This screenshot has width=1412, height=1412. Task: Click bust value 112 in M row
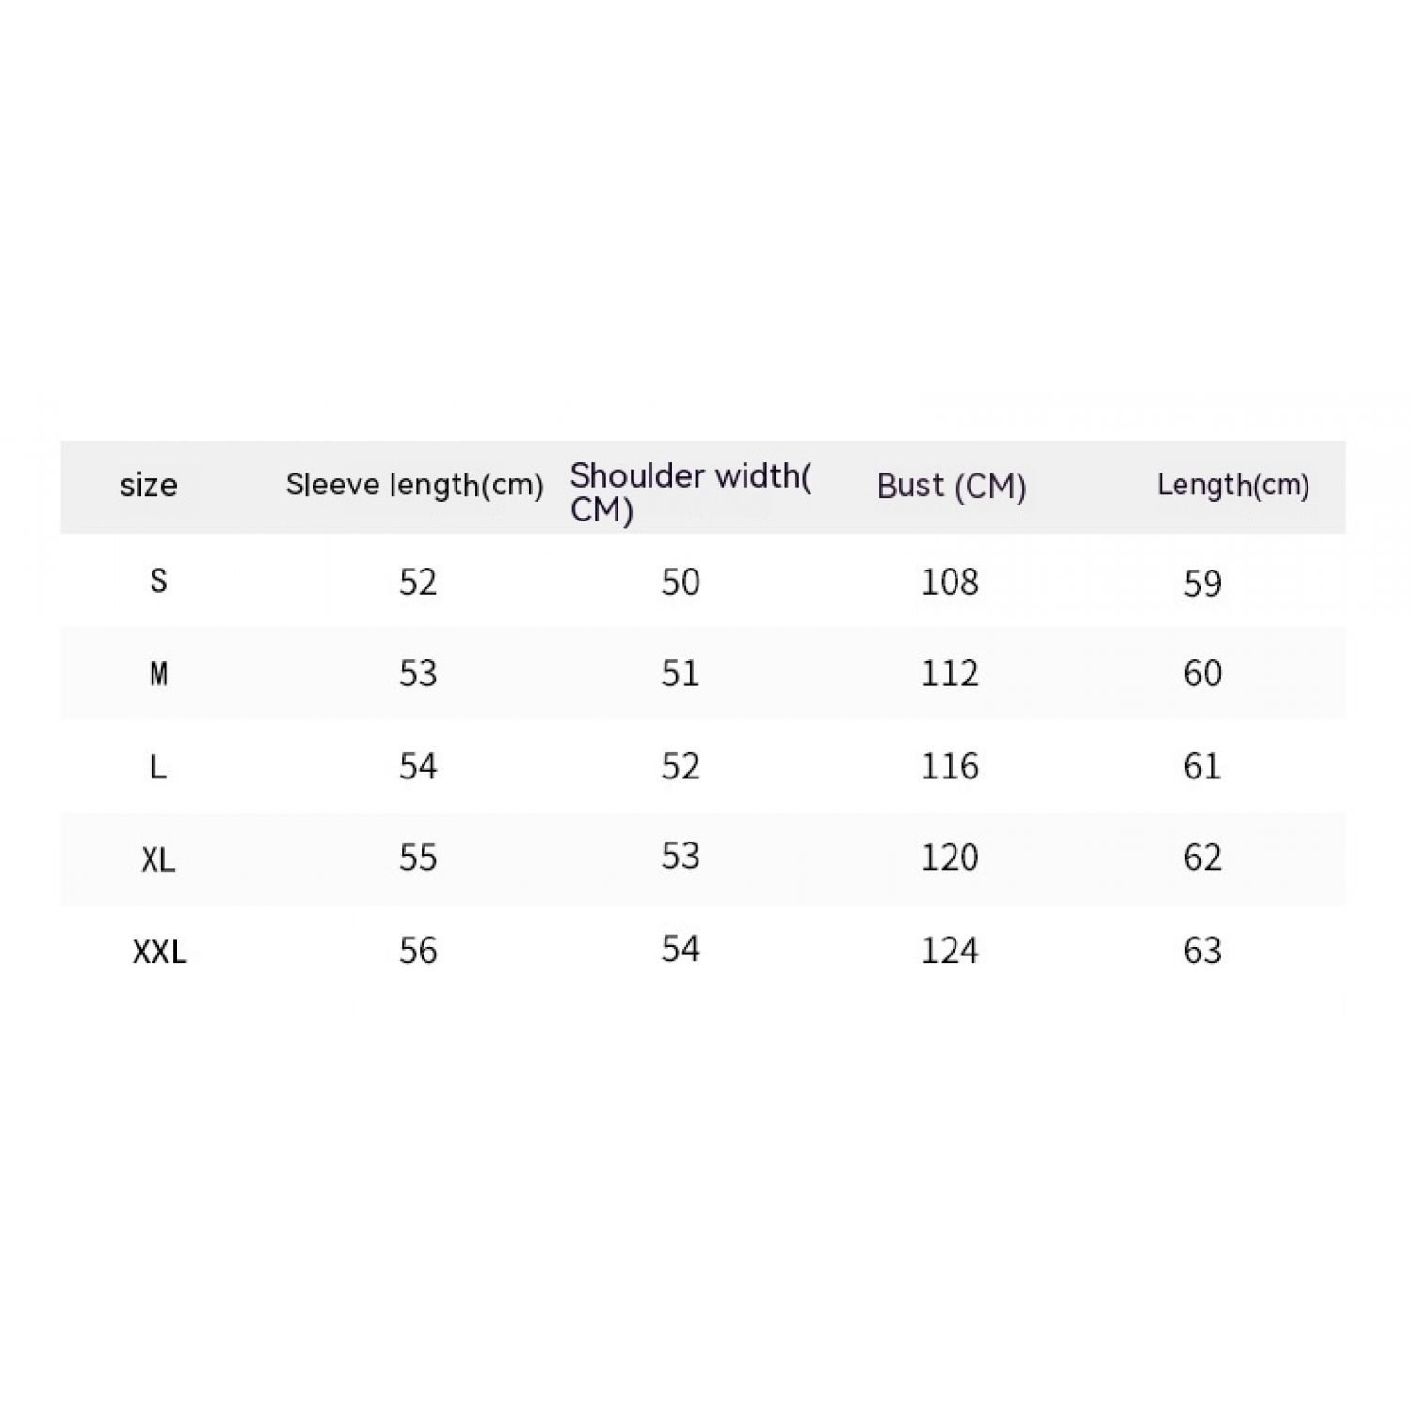pyautogui.click(x=949, y=674)
